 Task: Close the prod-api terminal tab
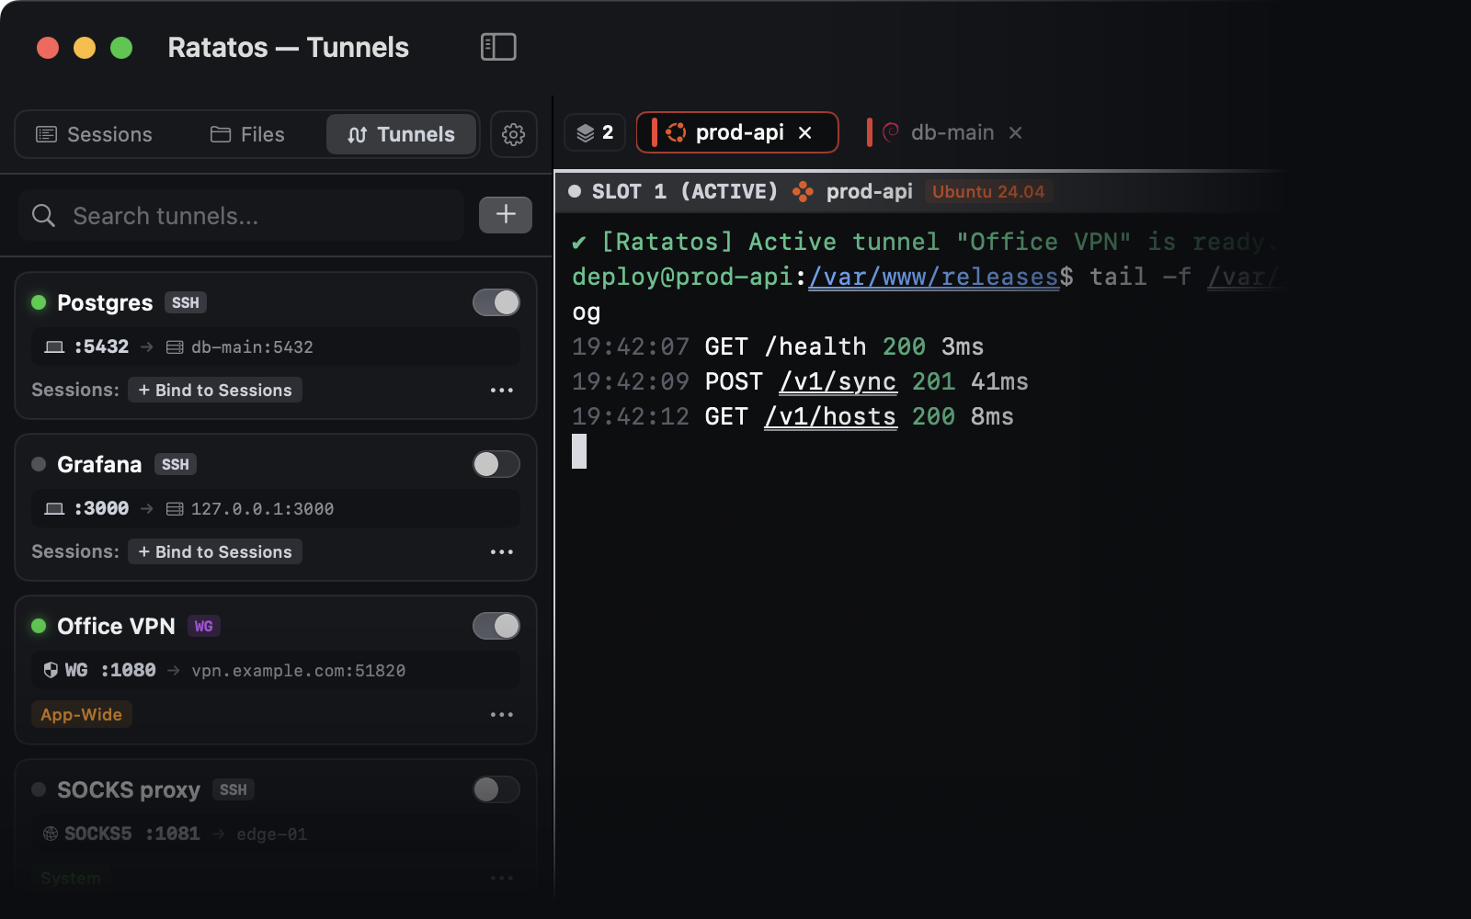[x=805, y=133]
